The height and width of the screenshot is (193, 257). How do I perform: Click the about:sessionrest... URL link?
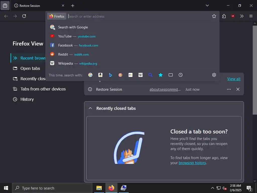tap(165, 89)
